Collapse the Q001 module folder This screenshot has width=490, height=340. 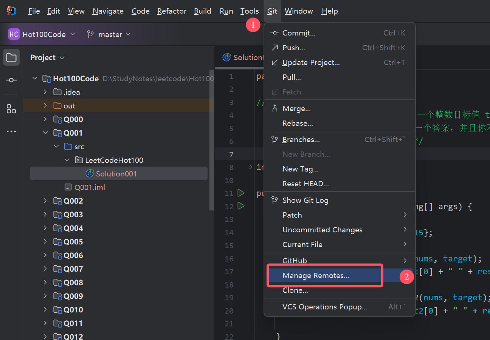coord(45,133)
